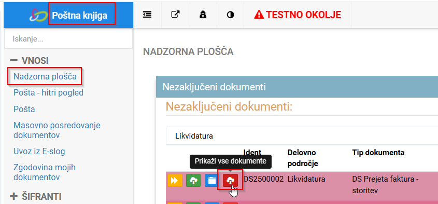The image size is (438, 204).
Task: Open the Pošta menu item
Action: 24,109
